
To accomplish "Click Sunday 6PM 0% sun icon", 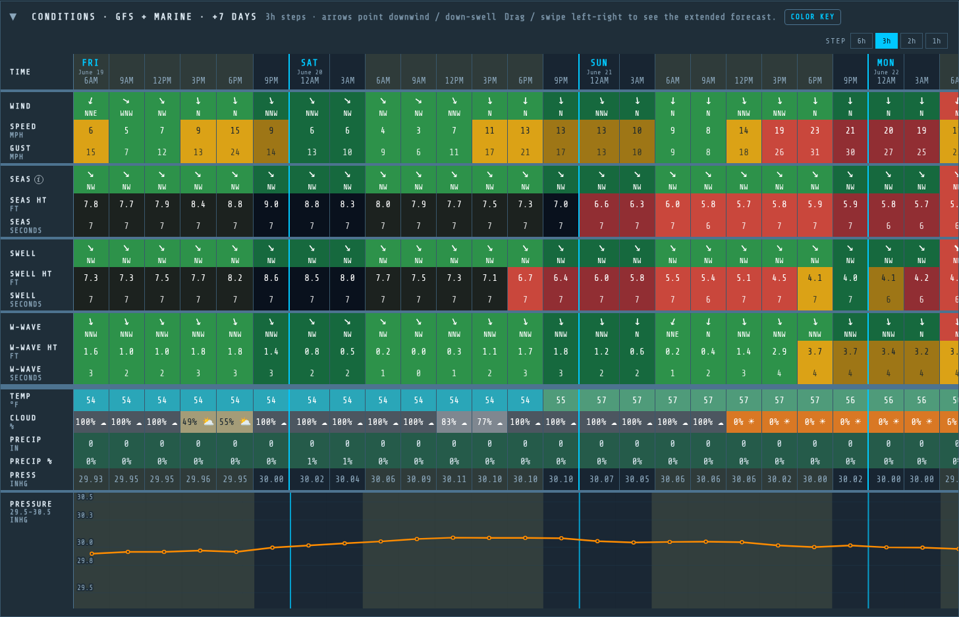I will click(823, 422).
